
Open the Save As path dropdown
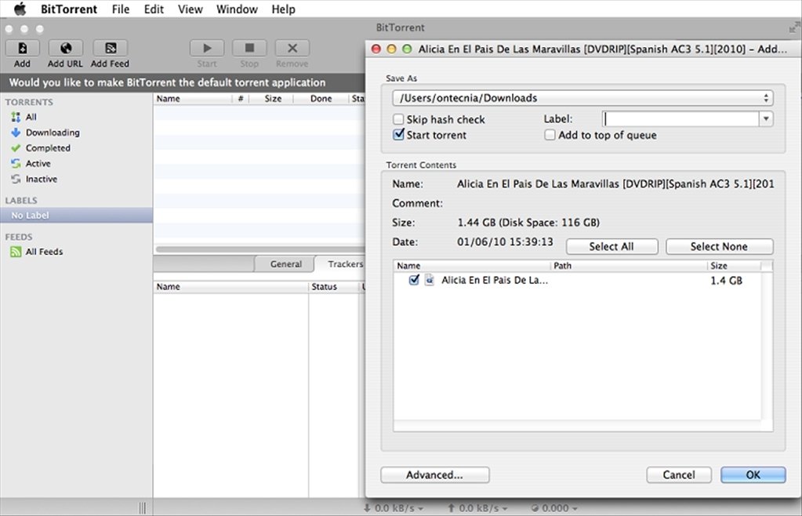[x=582, y=98]
